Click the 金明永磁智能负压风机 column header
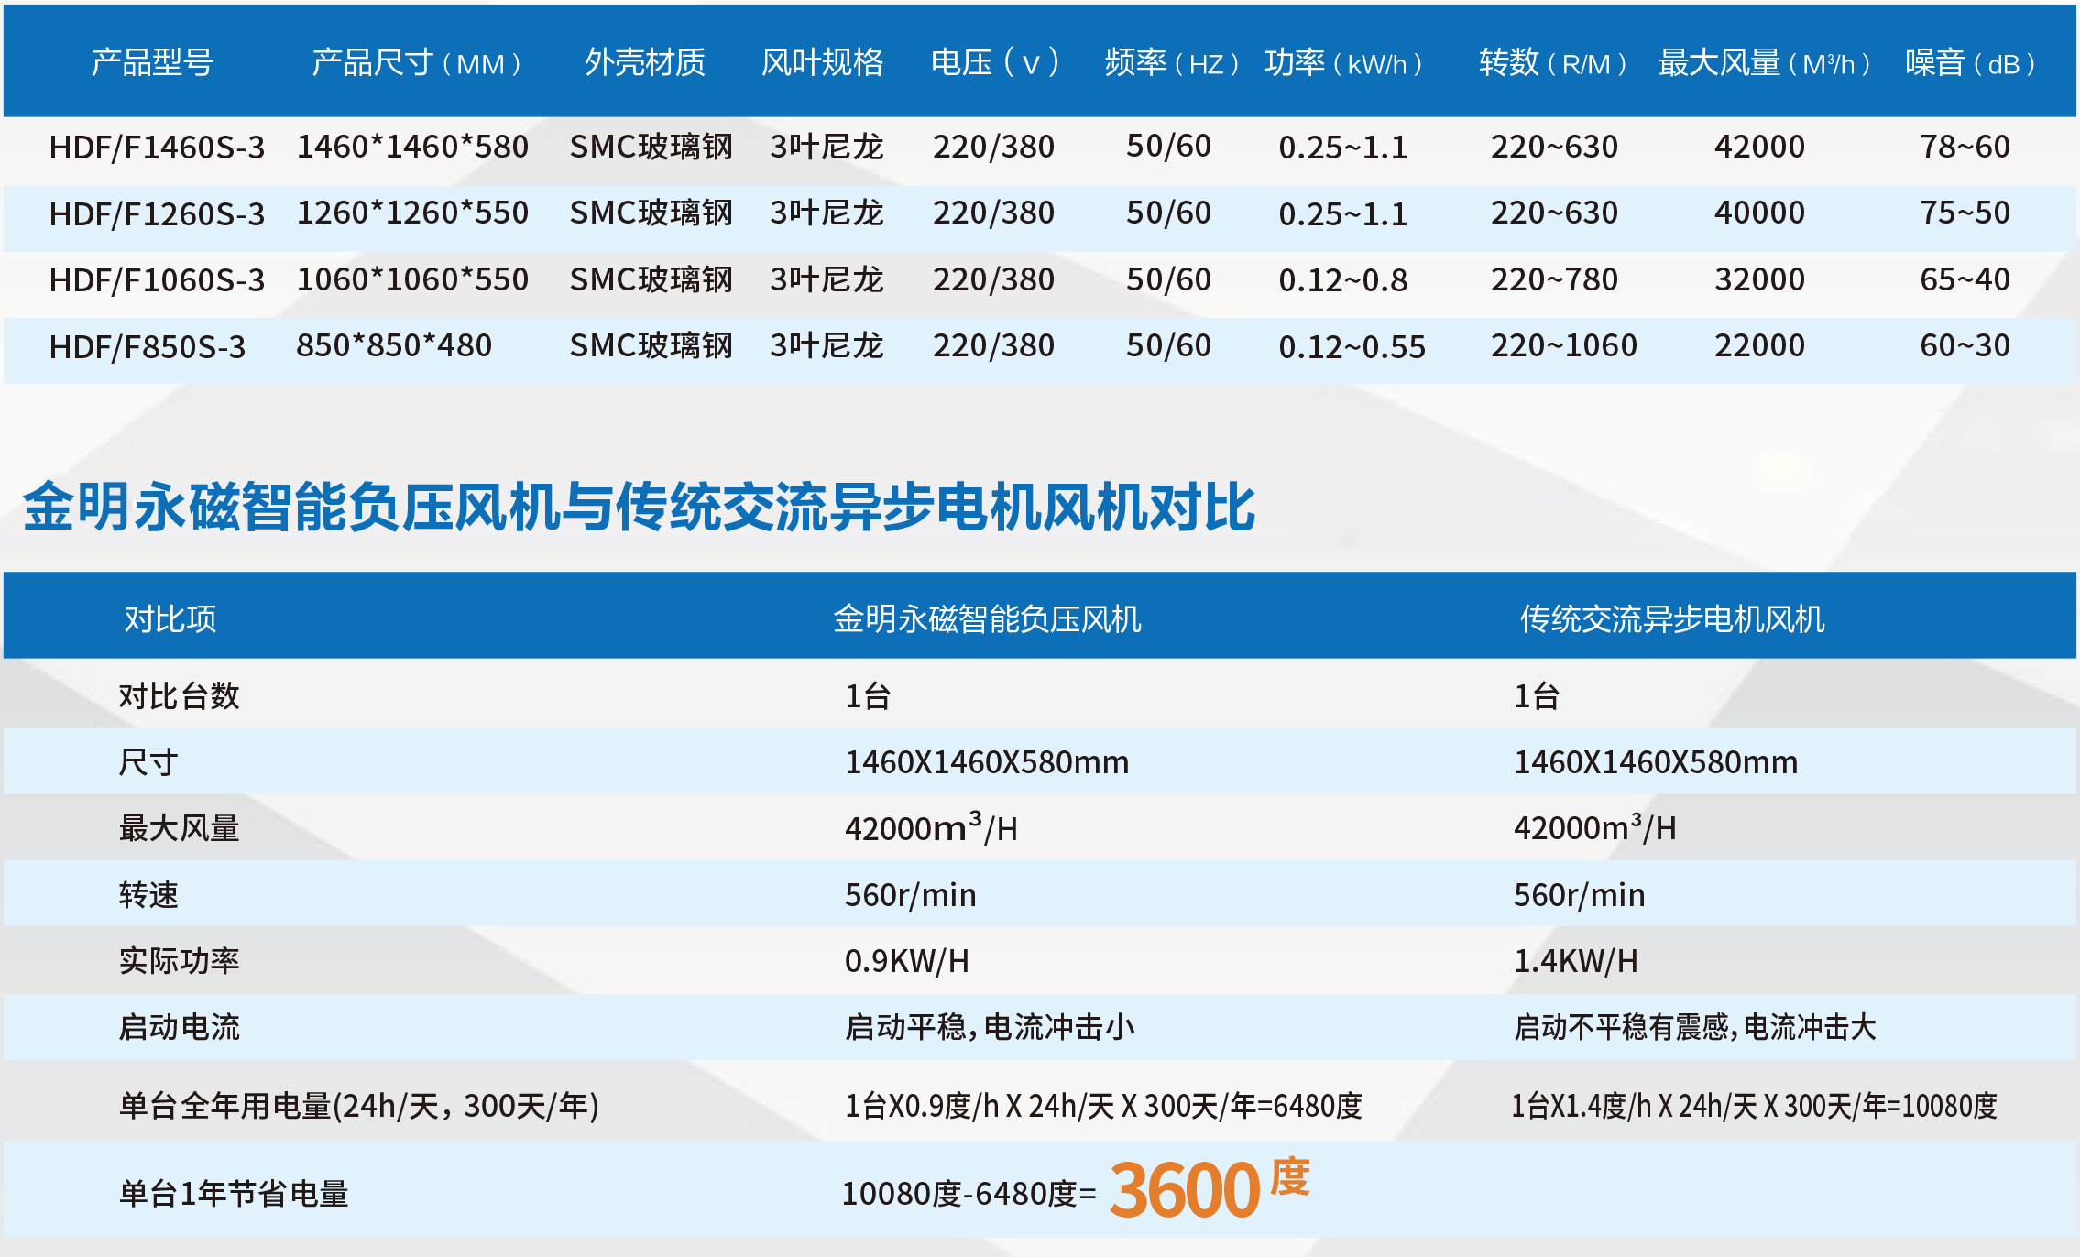 click(x=987, y=619)
